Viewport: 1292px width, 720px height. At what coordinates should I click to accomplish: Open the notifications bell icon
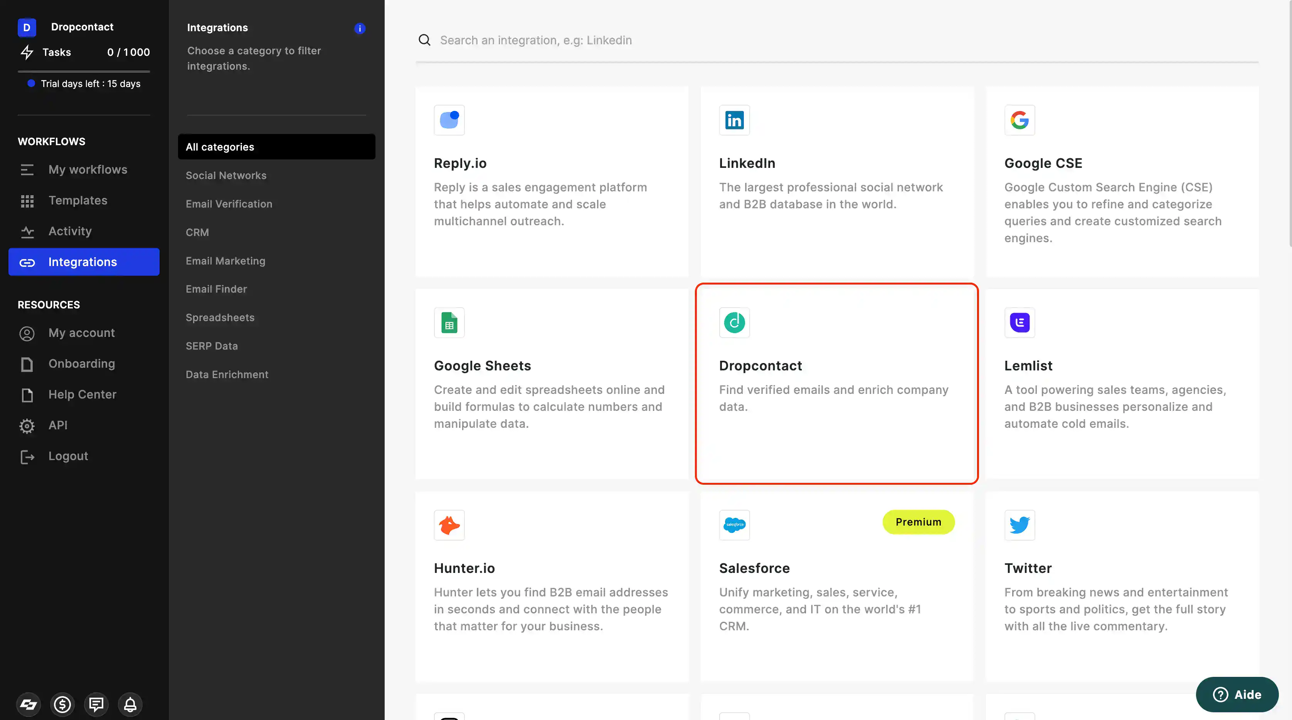click(x=130, y=705)
